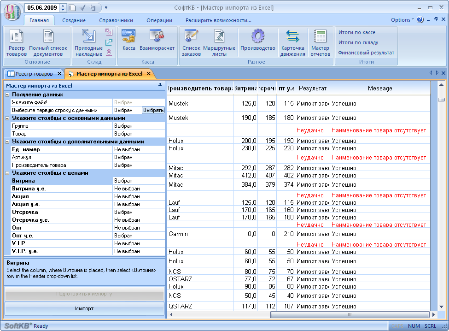Image resolution: width=449 pixels, height=331 pixels.
Task: Click the horizontal scrollbar of the grid
Action: pos(350,315)
